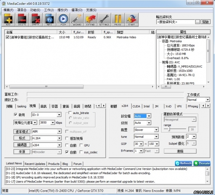Click the PLAY toolbar icon
This screenshot has height=195, width=215.
point(63,20)
